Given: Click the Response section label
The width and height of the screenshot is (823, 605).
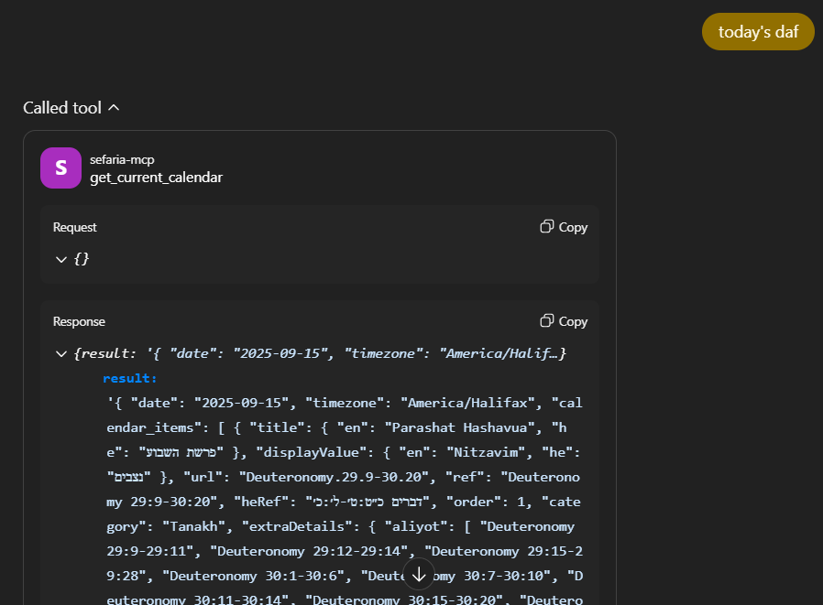Looking at the screenshot, I should [79, 321].
